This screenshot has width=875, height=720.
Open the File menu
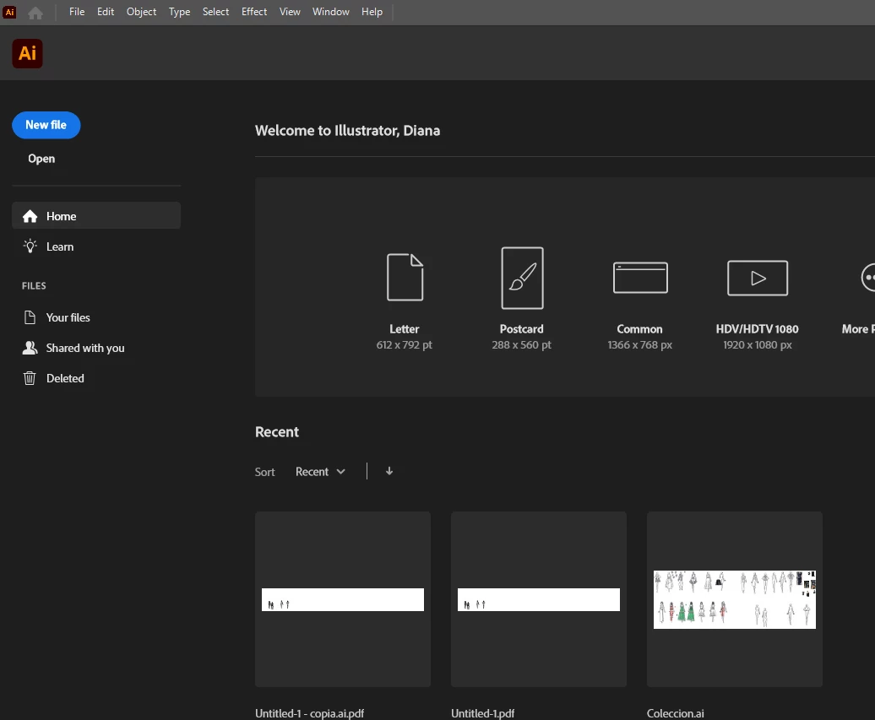77,12
